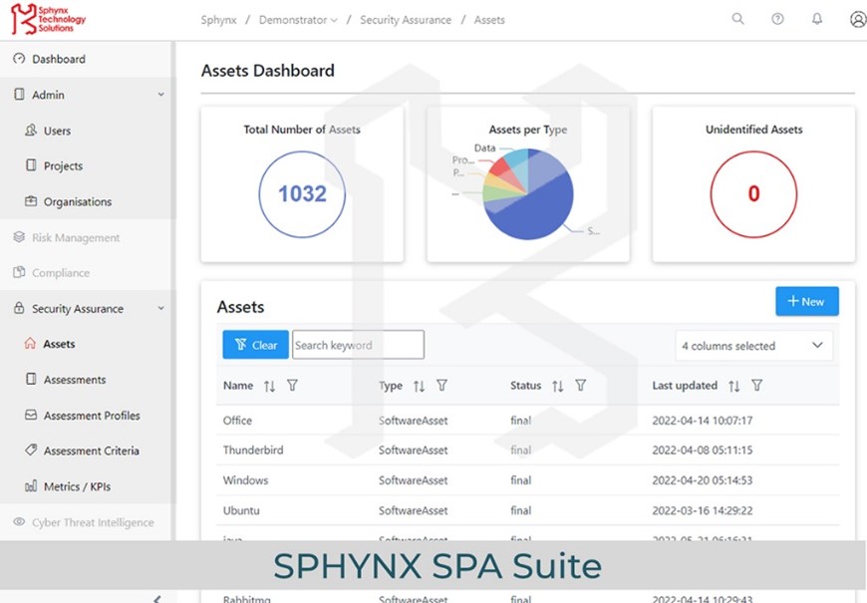Open the help question mark icon

pos(777,19)
